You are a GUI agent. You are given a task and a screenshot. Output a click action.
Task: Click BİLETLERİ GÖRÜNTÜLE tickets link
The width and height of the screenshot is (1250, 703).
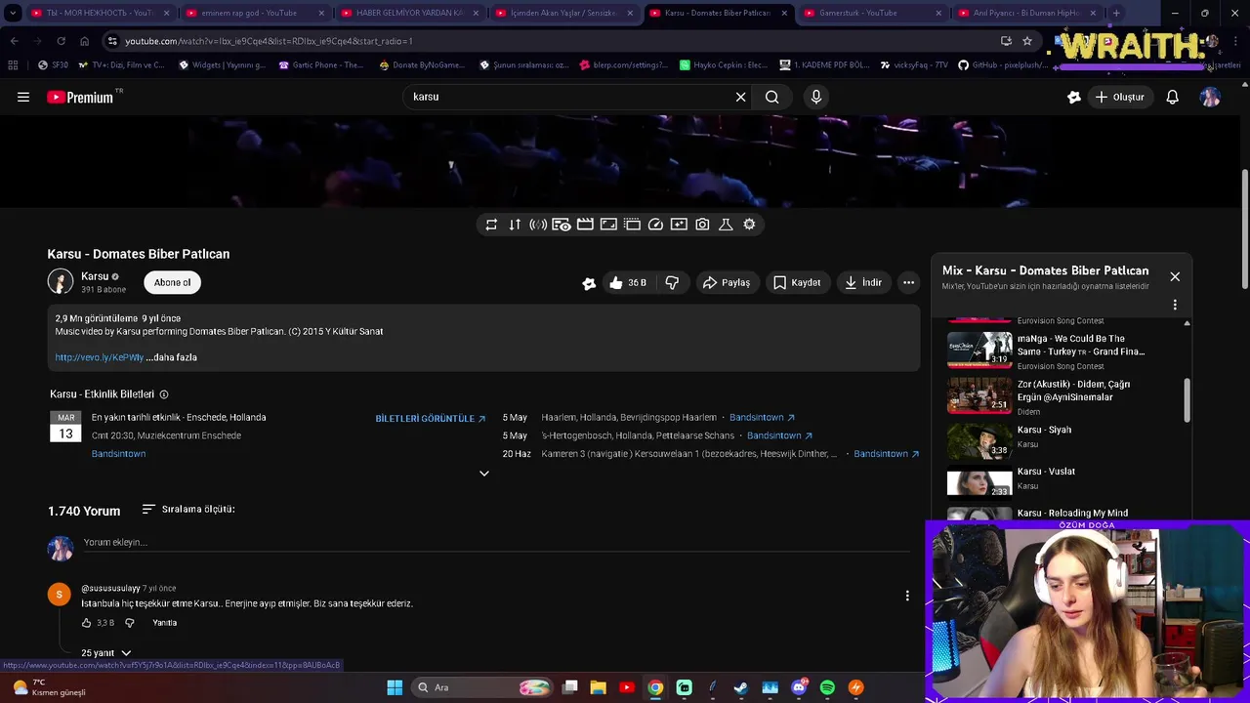tap(431, 418)
